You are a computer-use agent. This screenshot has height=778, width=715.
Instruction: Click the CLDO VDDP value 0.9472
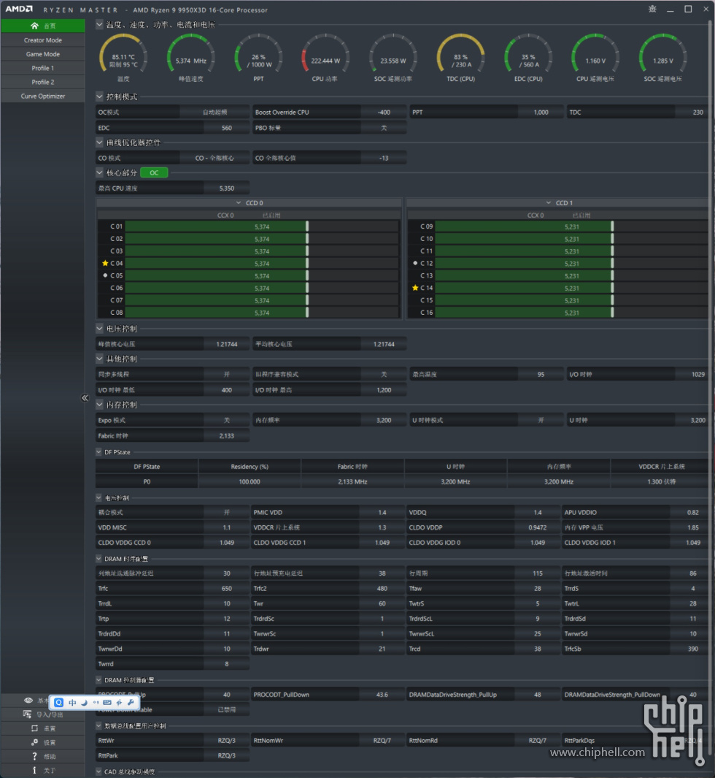click(538, 527)
